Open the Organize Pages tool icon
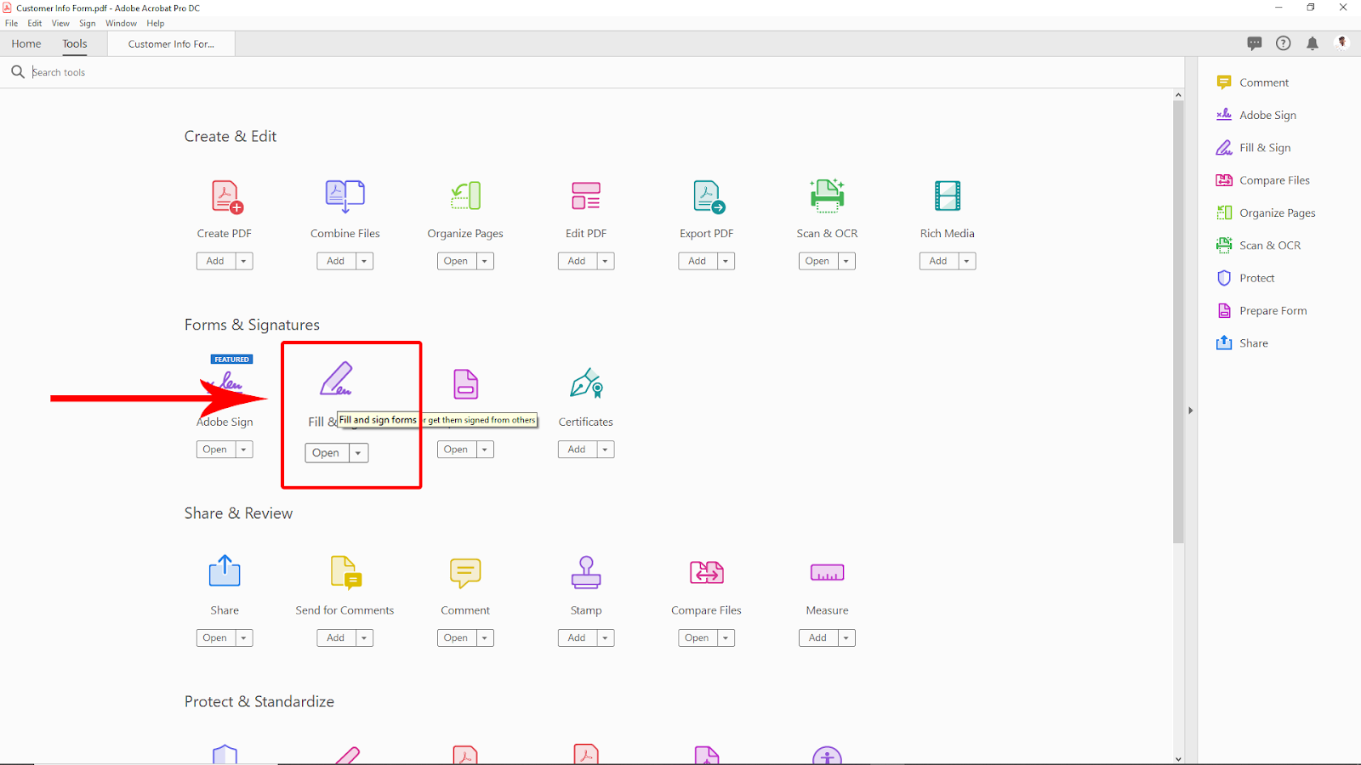The height and width of the screenshot is (765, 1361). coord(465,196)
